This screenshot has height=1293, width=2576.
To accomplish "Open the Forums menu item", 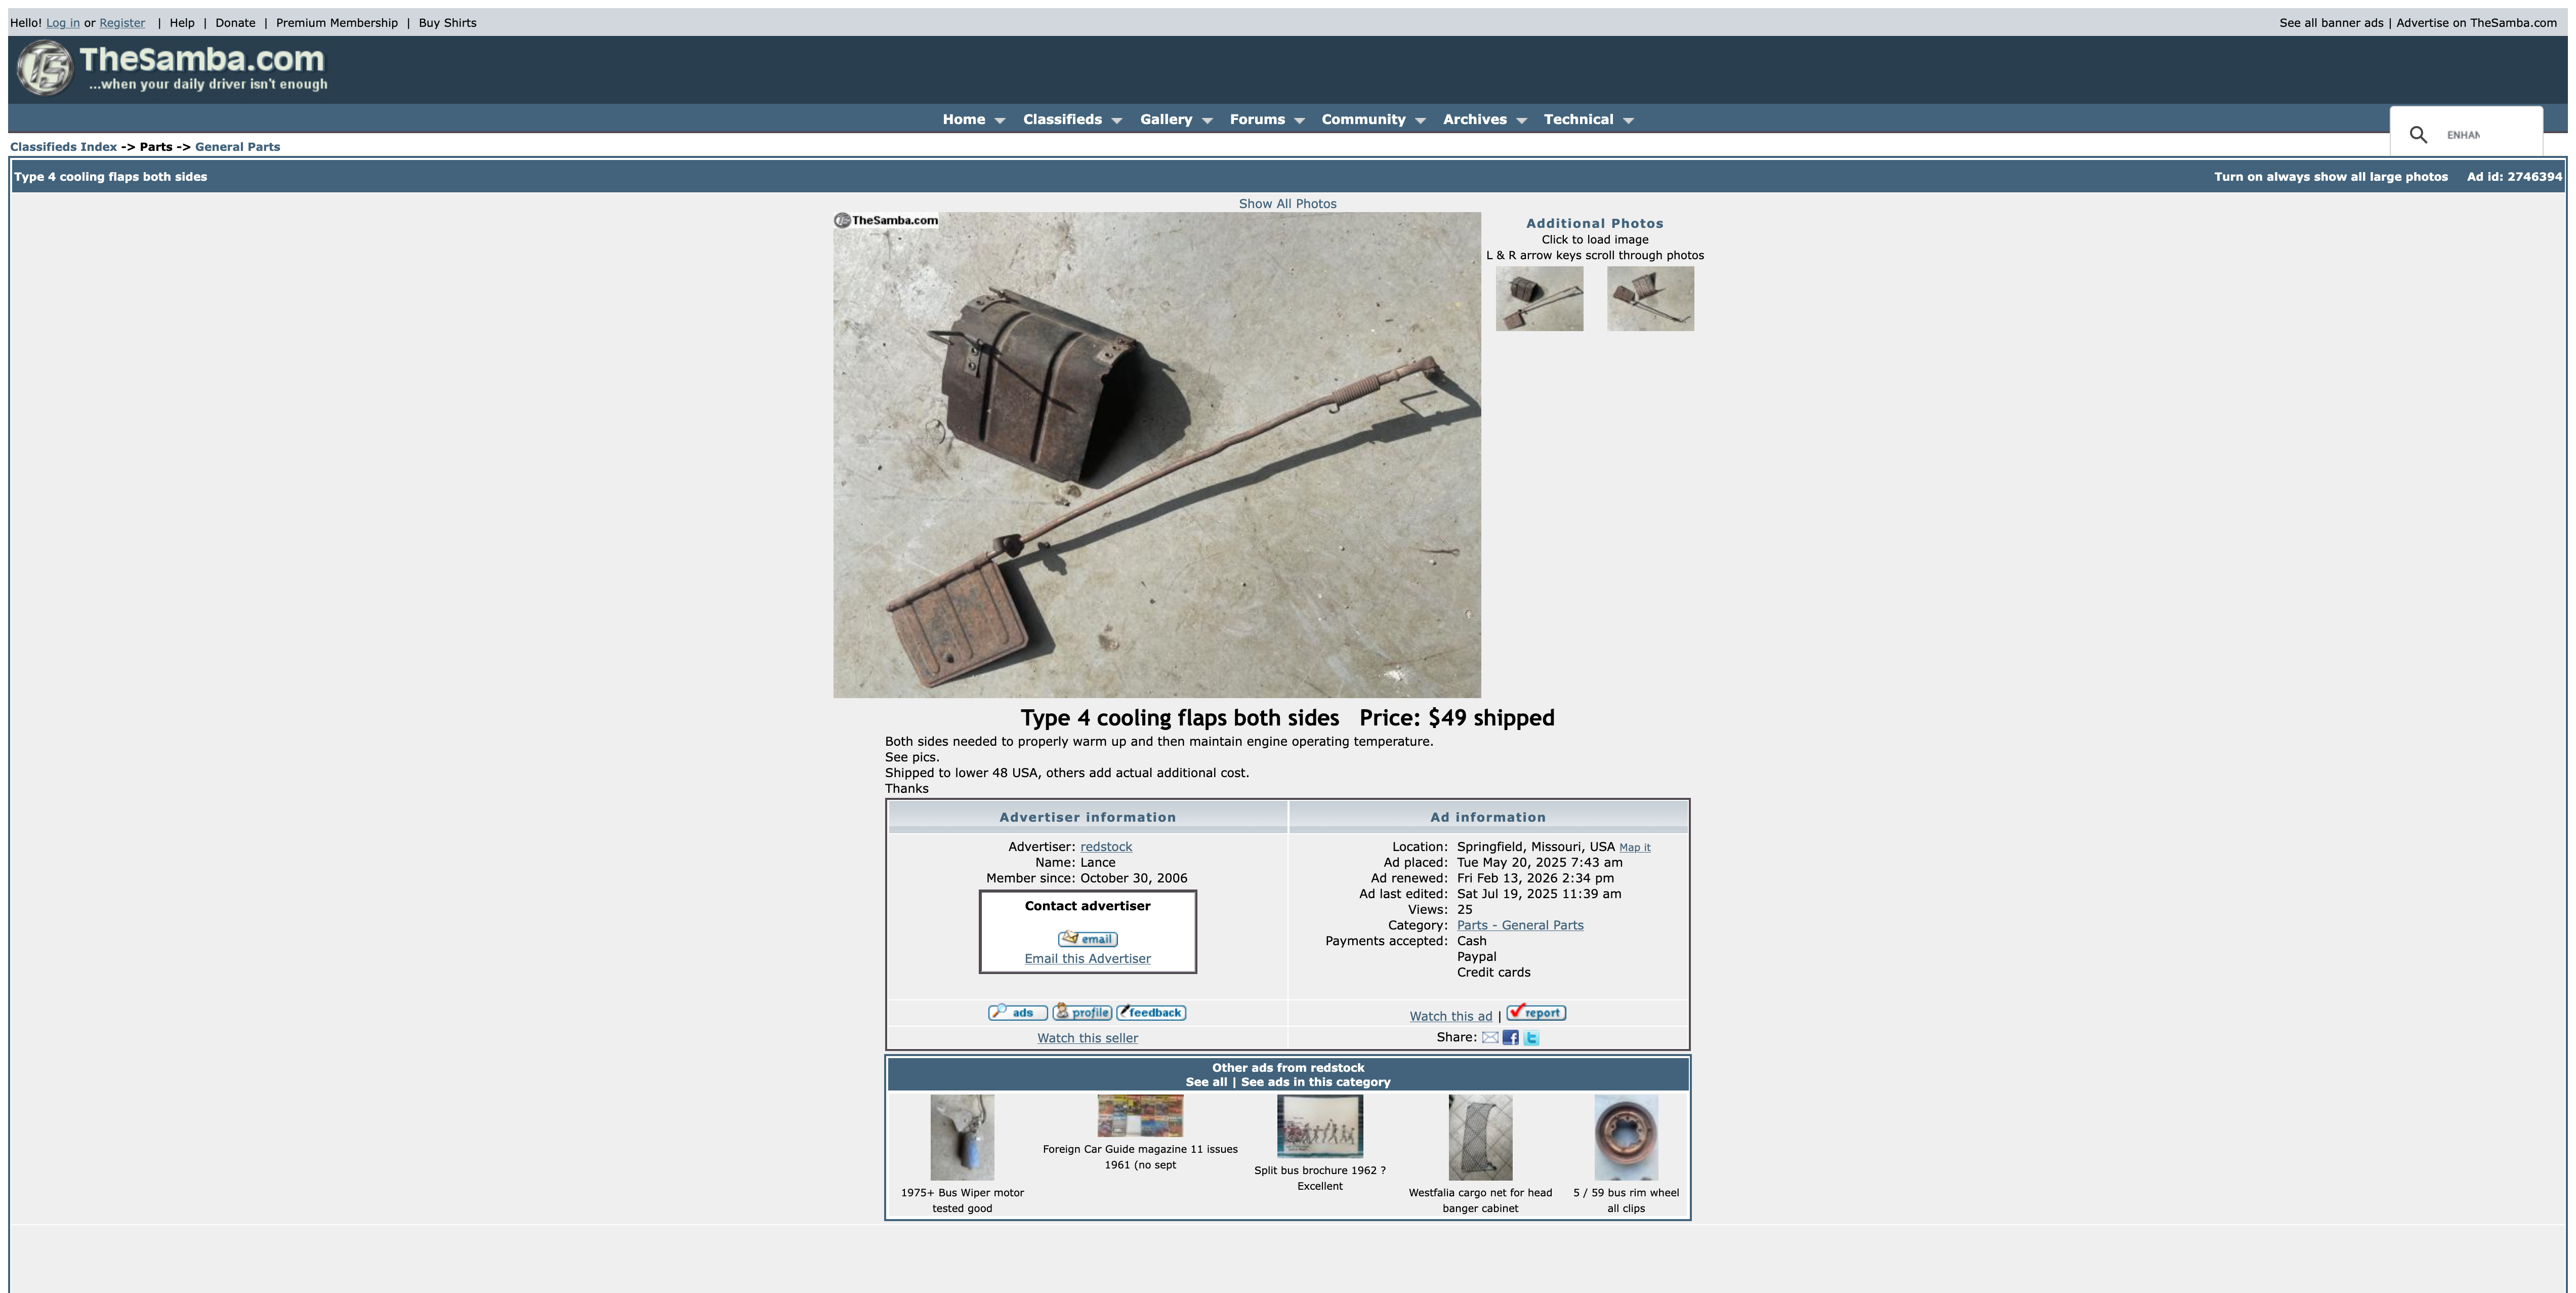I will [1257, 119].
